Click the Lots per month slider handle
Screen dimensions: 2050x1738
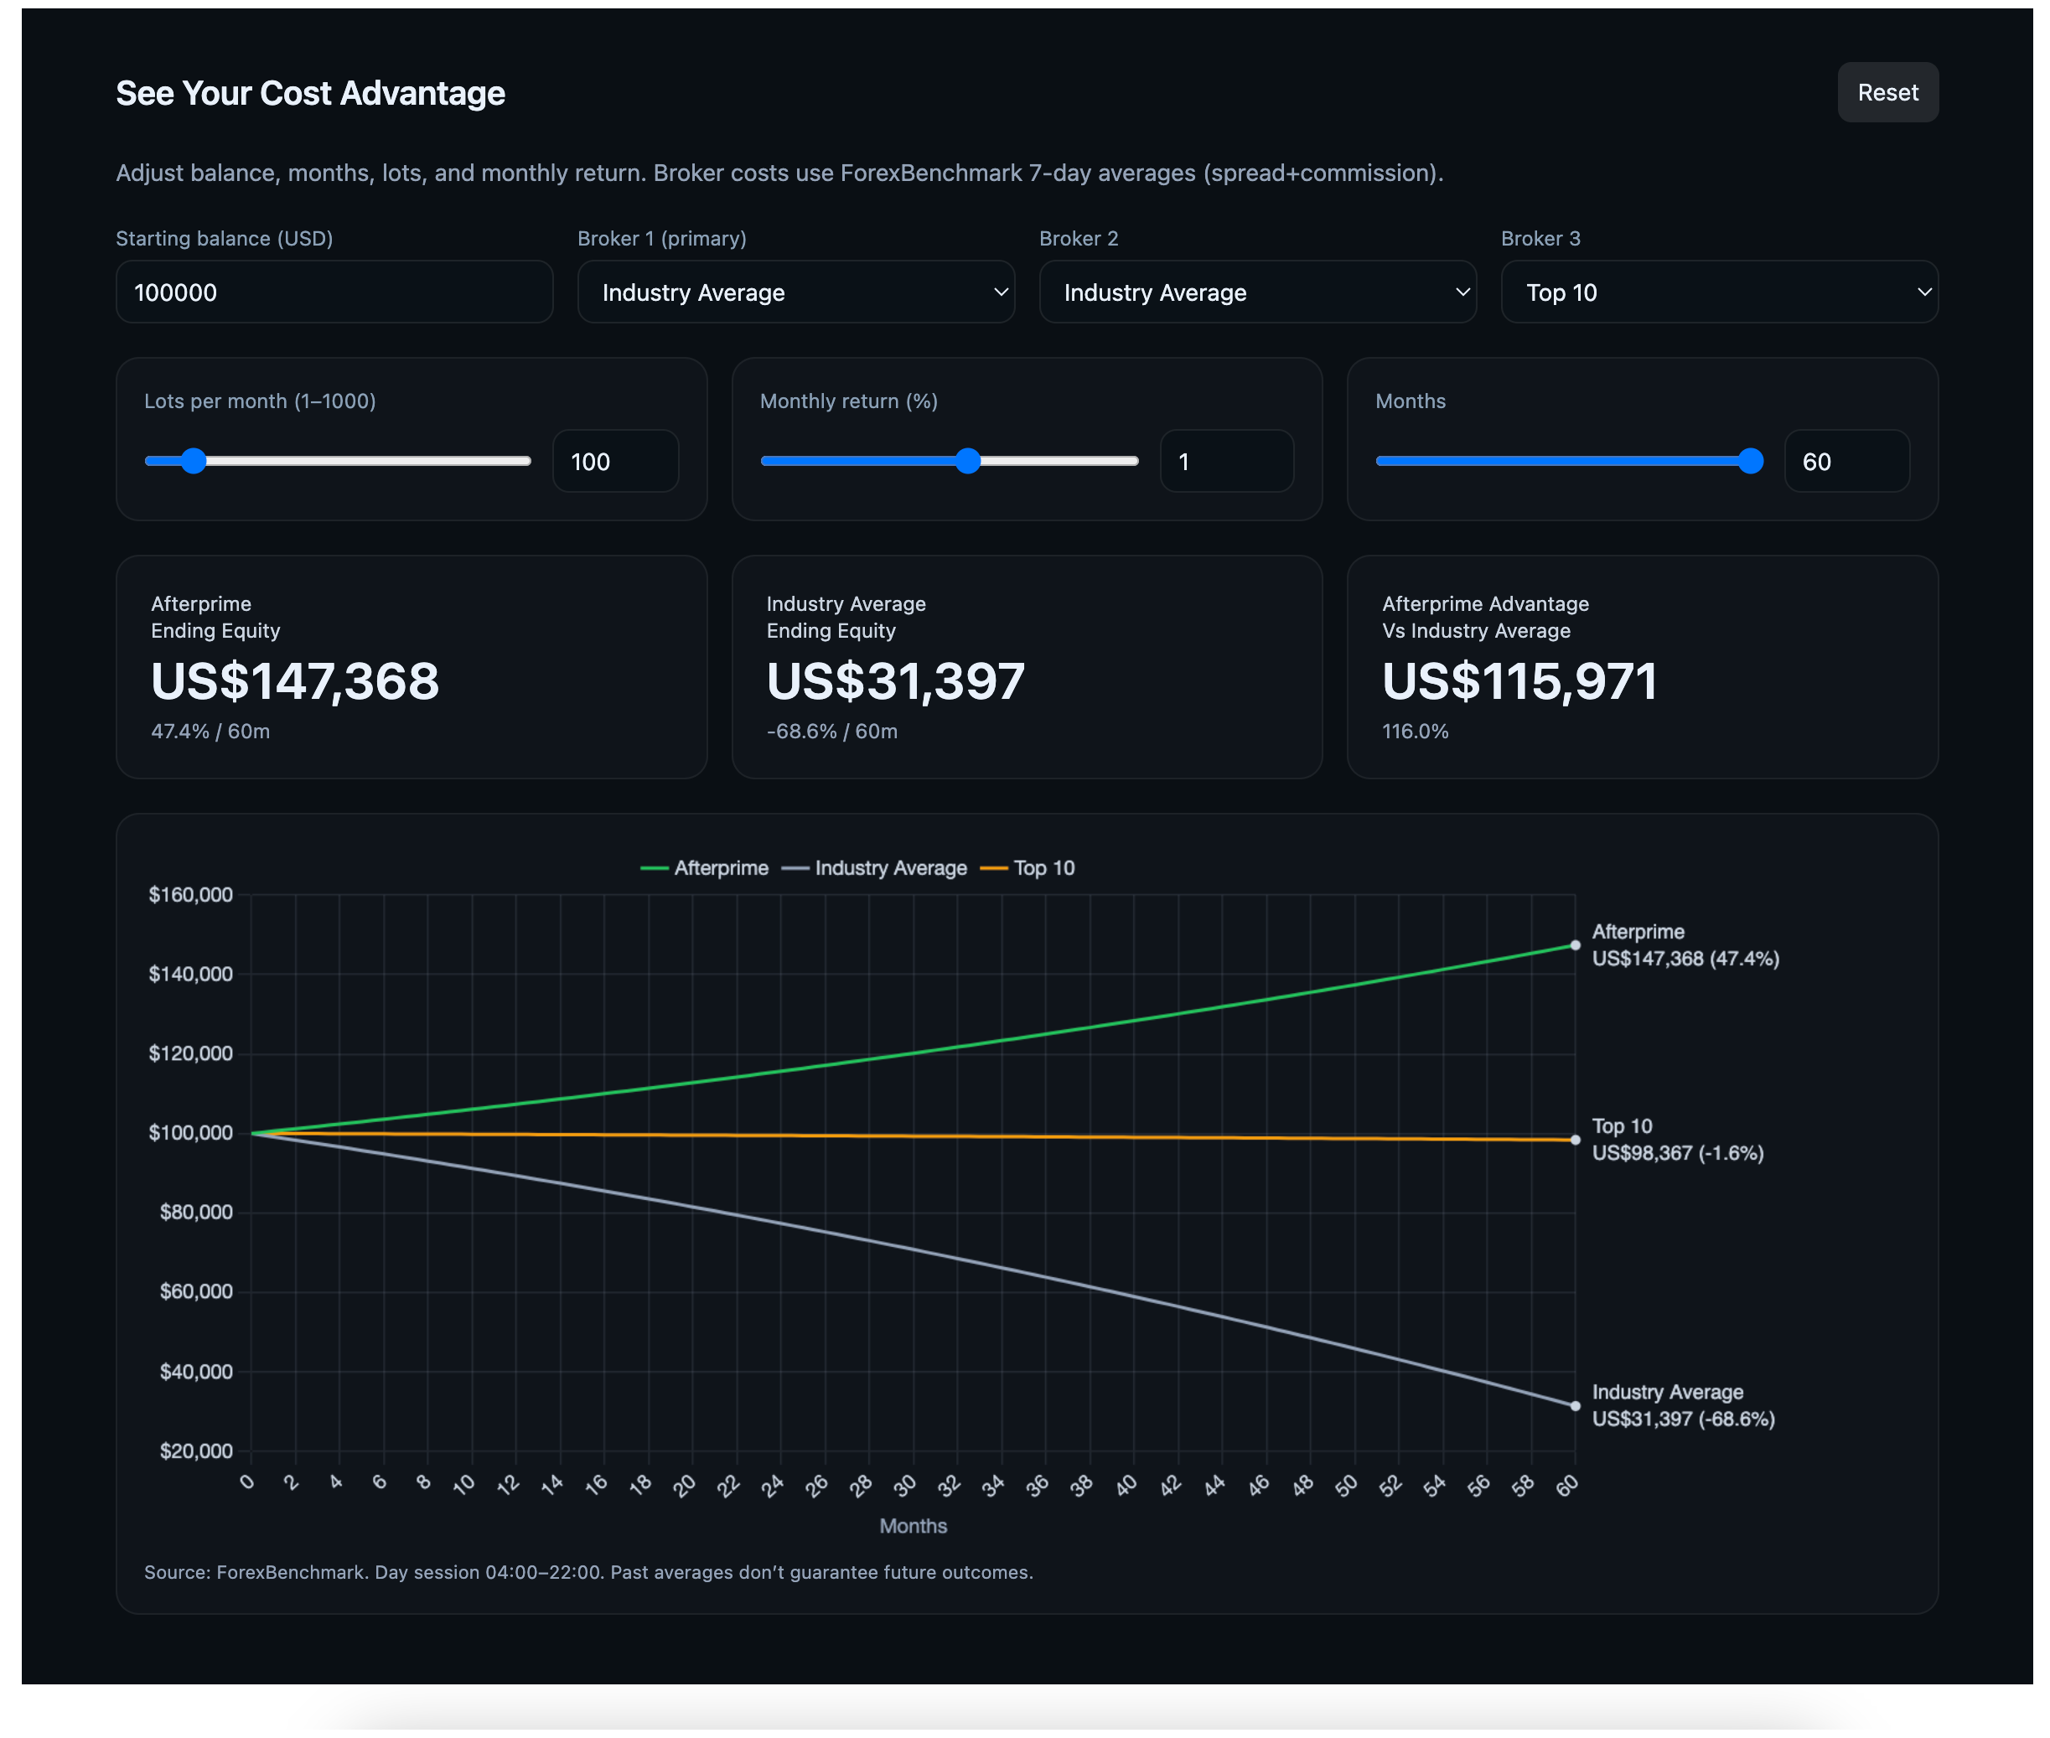pyautogui.click(x=193, y=461)
